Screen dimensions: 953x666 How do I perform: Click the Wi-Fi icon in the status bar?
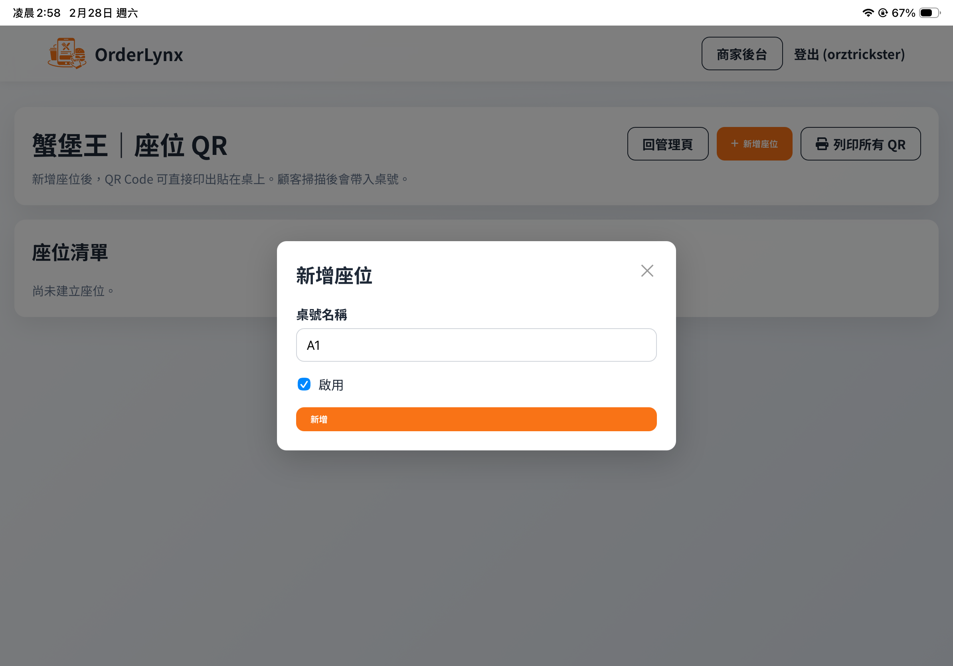pyautogui.click(x=868, y=13)
